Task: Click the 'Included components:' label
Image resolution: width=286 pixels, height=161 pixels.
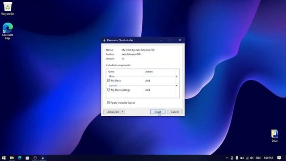Action: (x=118, y=65)
